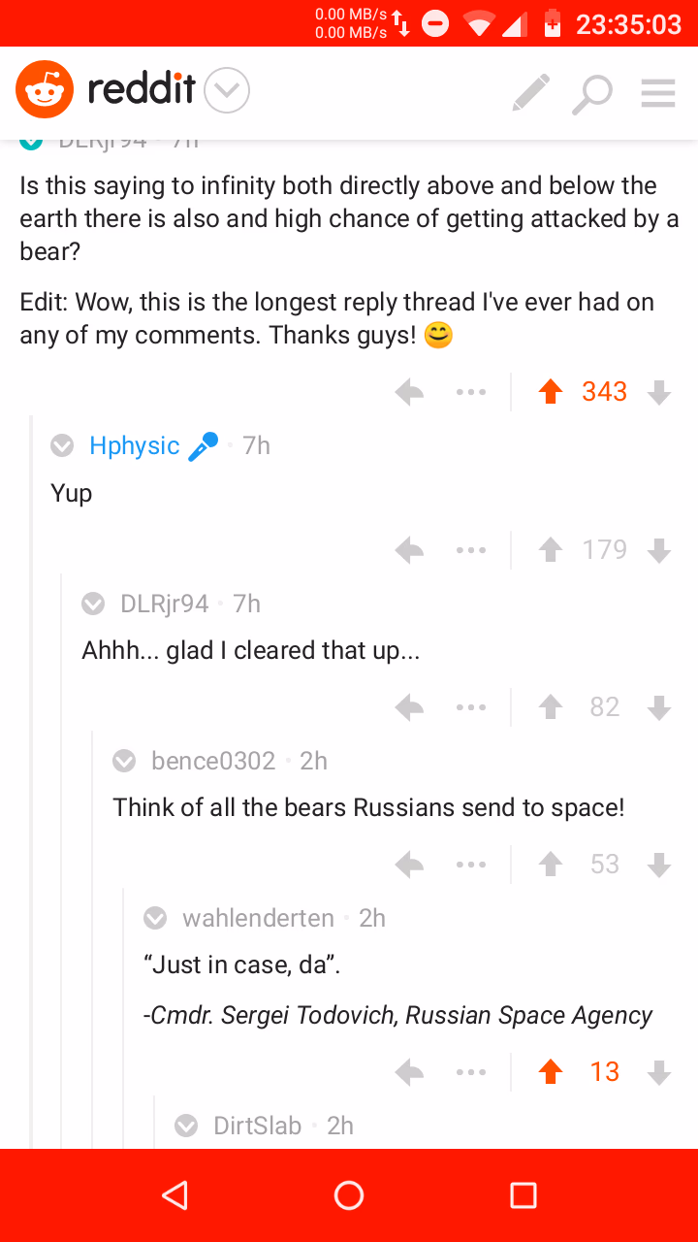
Task: Open search with magnifying glass icon
Action: pos(591,93)
